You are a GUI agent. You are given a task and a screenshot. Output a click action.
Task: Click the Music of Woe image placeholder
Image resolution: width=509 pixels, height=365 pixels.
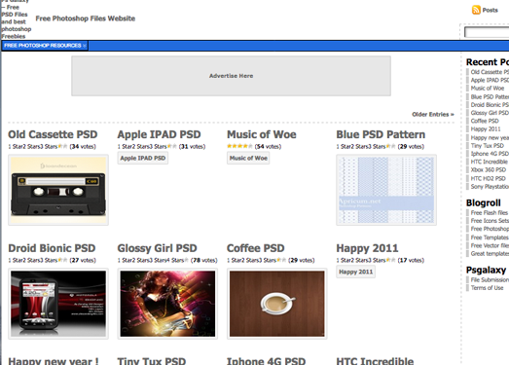tap(248, 158)
